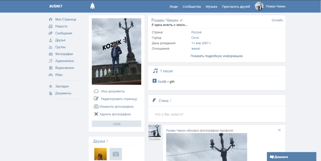
Task: Click the Аудиозаписи music note icon
Action: 51,61
